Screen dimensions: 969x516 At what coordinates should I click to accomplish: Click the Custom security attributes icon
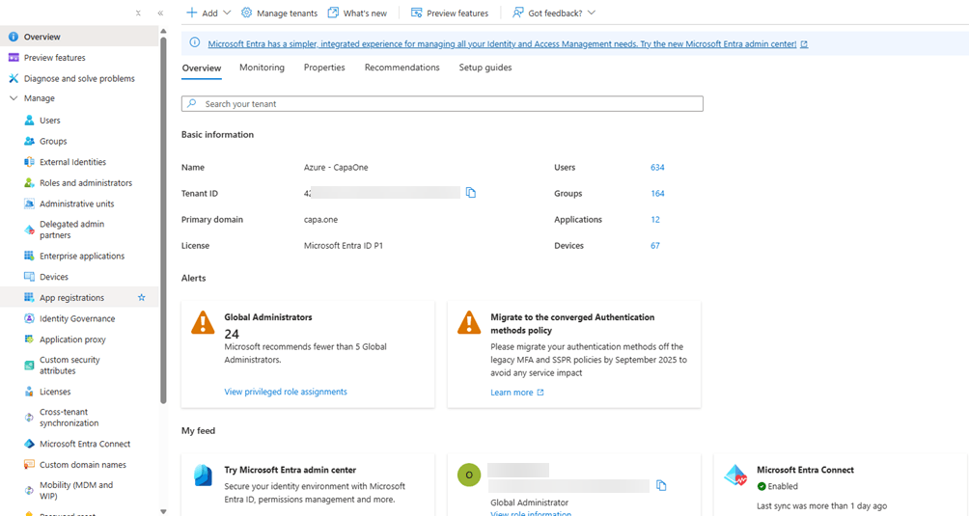(x=29, y=366)
